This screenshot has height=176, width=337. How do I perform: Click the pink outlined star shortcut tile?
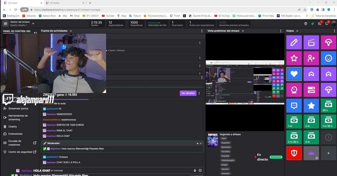coord(294,58)
